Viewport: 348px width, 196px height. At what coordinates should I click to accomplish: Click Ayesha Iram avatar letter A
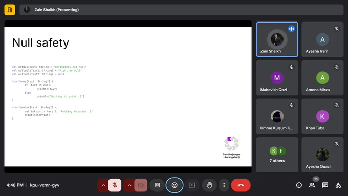322,39
